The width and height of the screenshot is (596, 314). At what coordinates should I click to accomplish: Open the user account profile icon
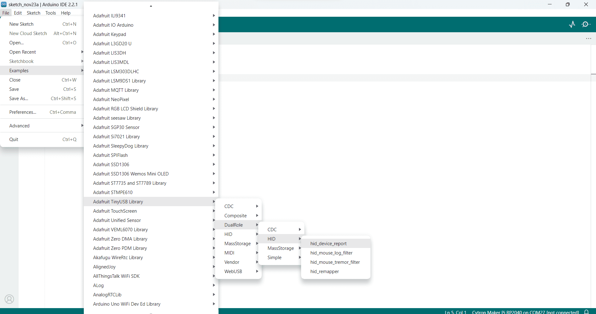9,299
